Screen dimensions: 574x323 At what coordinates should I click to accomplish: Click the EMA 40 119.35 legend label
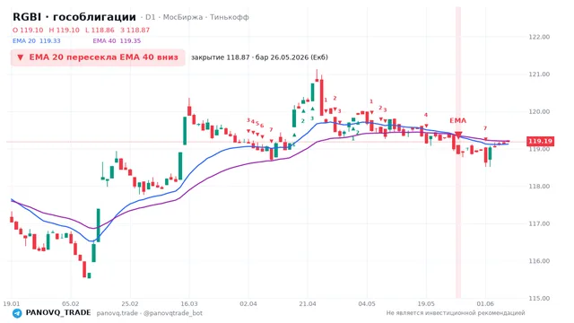point(117,40)
